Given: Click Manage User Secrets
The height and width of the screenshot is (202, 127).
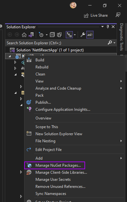Looking at the screenshot, I should pos(74,180).
